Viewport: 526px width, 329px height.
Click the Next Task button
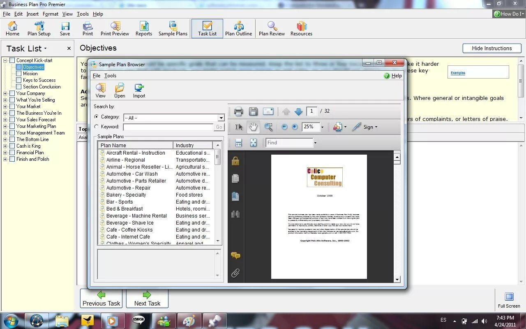click(147, 299)
